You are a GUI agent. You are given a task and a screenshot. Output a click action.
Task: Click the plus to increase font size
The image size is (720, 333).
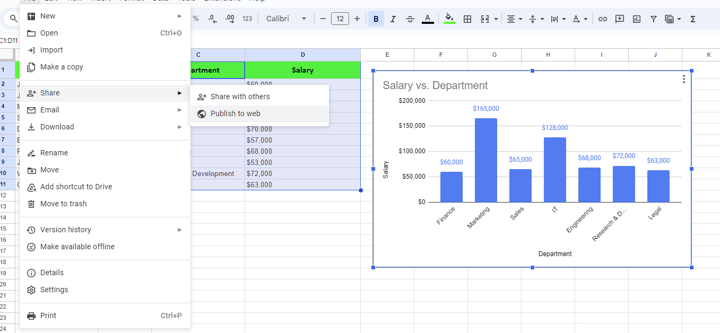pyautogui.click(x=357, y=19)
